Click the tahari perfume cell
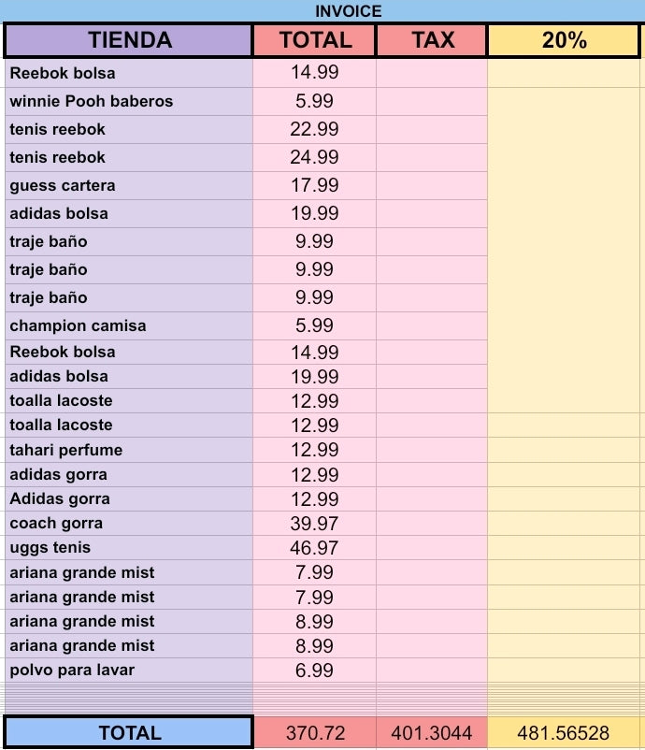The height and width of the screenshot is (750, 645). (x=129, y=450)
